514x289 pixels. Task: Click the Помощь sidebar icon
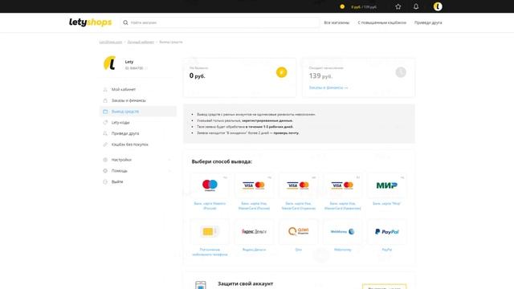pos(105,171)
